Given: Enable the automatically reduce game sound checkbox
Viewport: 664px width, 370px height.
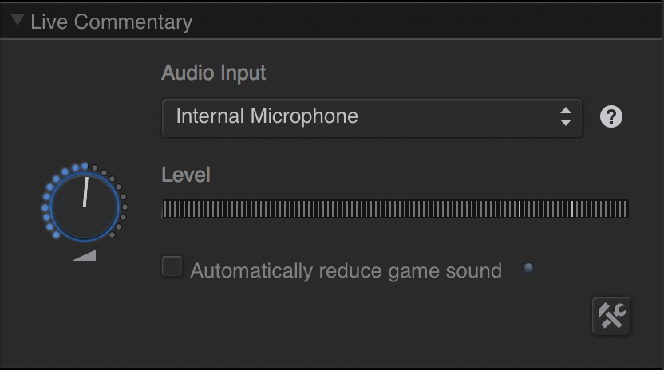Looking at the screenshot, I should (172, 266).
